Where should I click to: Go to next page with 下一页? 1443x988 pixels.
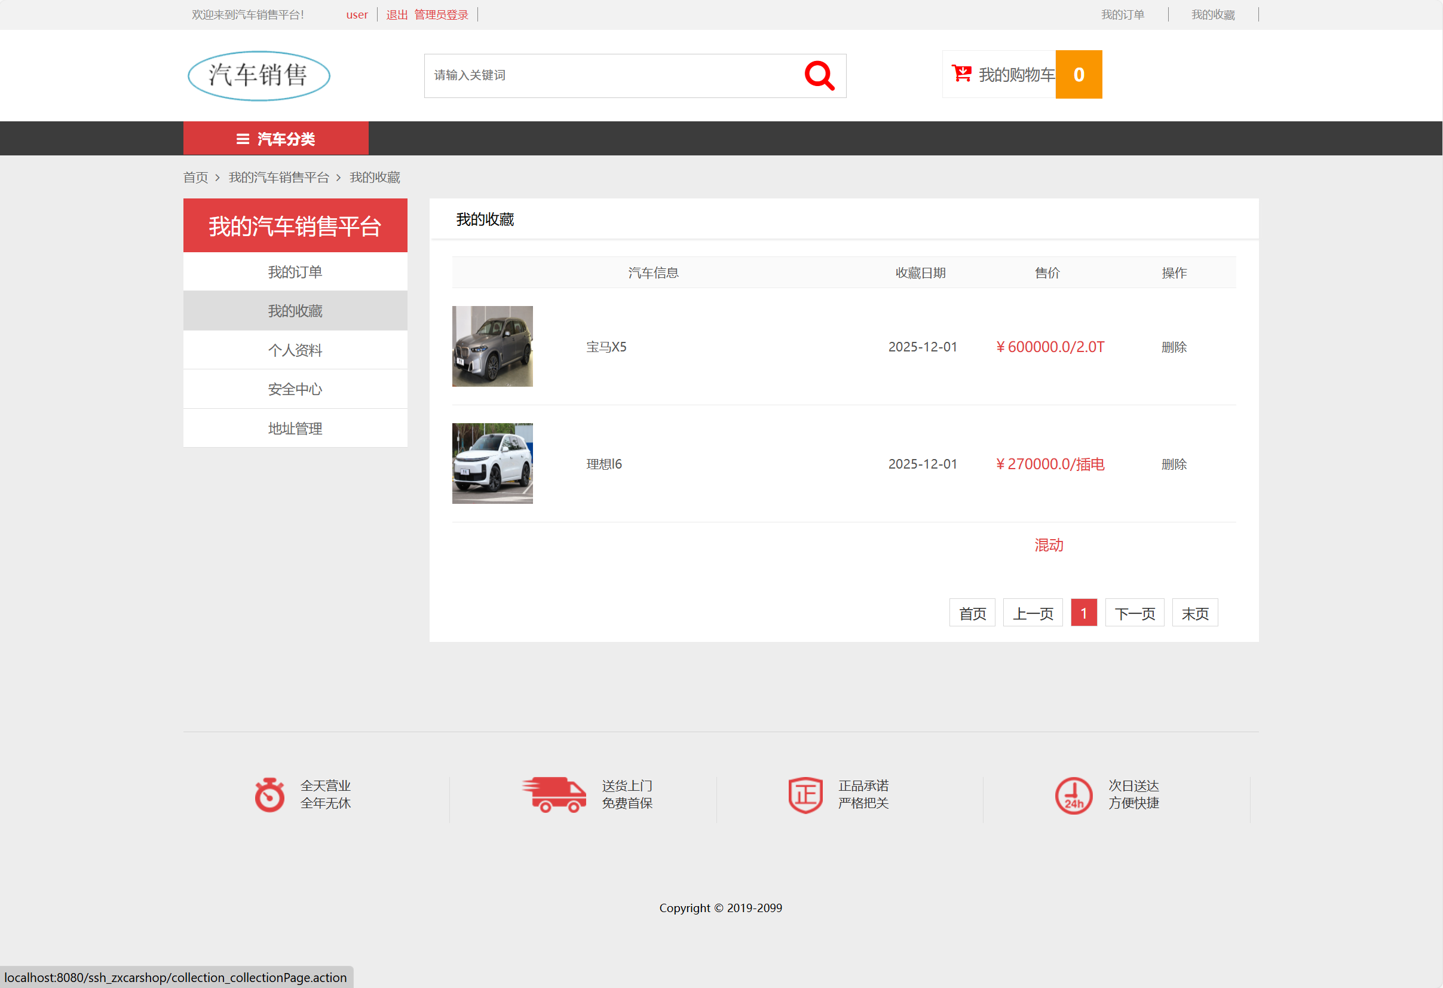tap(1135, 612)
